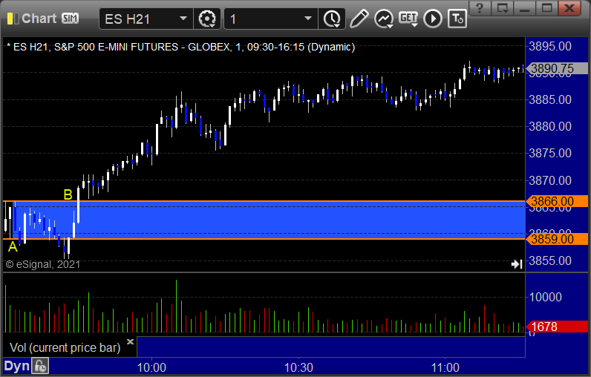Jump to latest bar arrow icon

coord(517,264)
